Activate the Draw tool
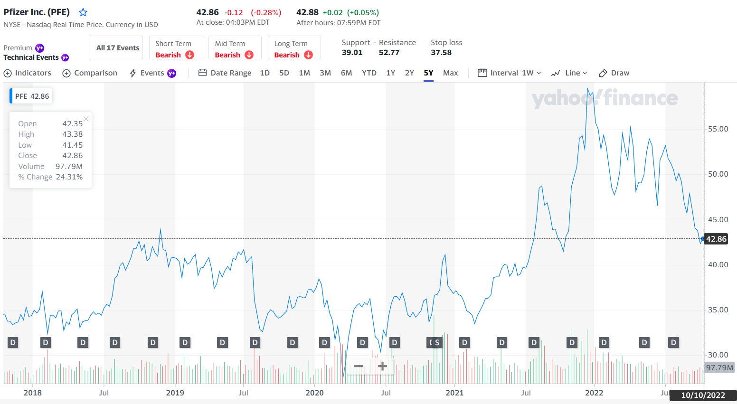Image resolution: width=737 pixels, height=404 pixels. click(x=614, y=73)
